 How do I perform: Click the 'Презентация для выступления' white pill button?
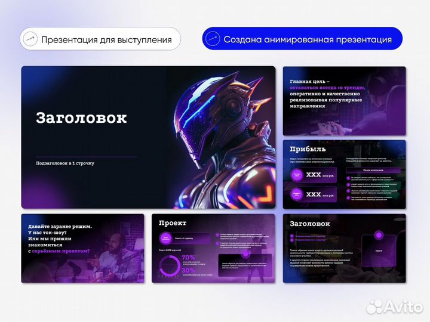[x=100, y=39]
